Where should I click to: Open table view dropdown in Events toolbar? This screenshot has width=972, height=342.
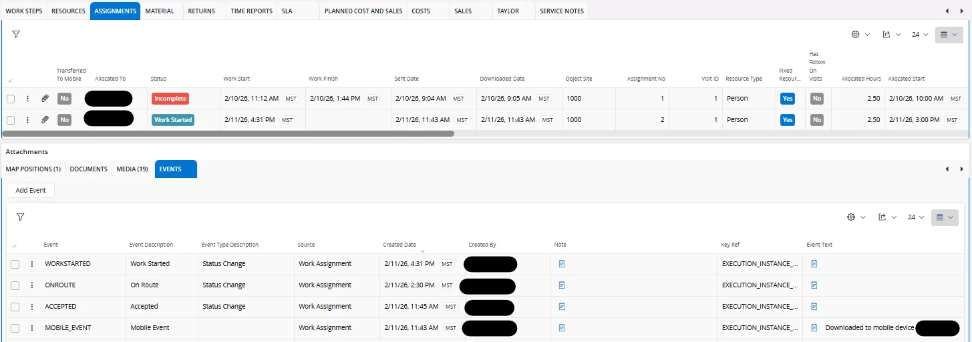(x=945, y=217)
